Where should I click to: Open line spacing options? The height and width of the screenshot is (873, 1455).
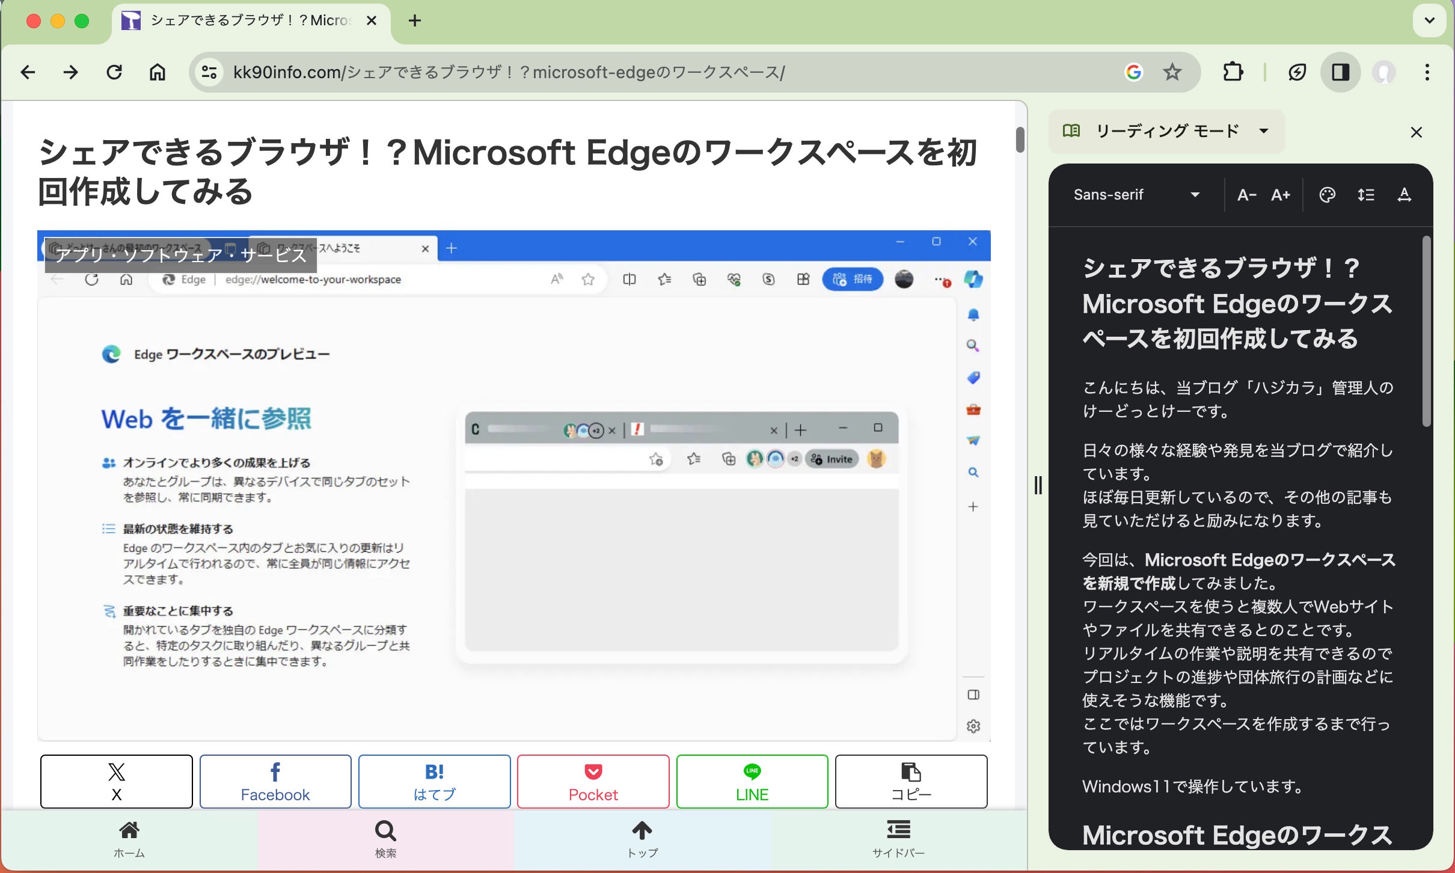pos(1365,195)
